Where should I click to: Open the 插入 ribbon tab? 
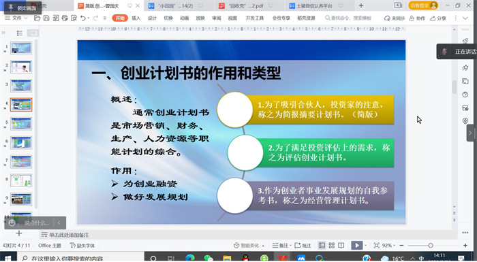pyautogui.click(x=136, y=18)
